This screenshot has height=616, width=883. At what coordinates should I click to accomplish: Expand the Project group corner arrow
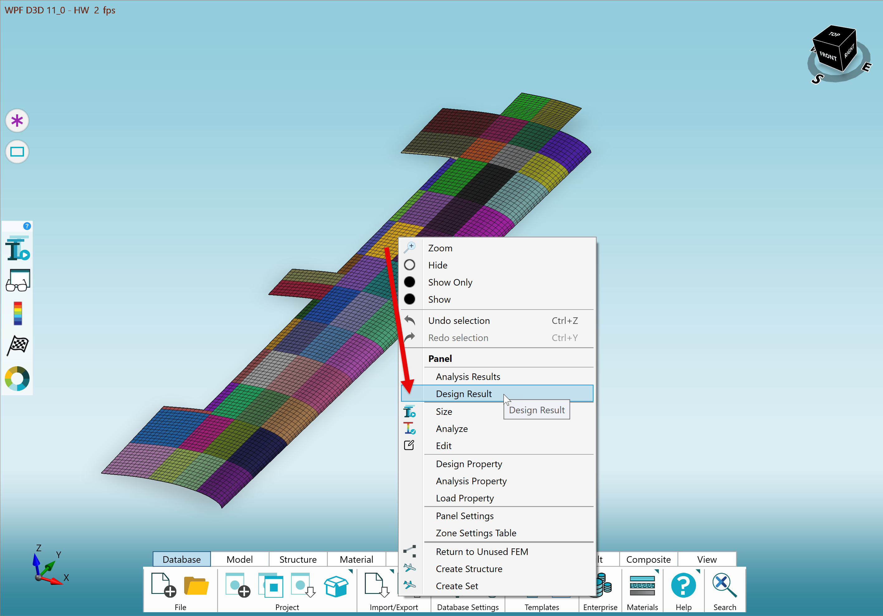click(x=350, y=571)
